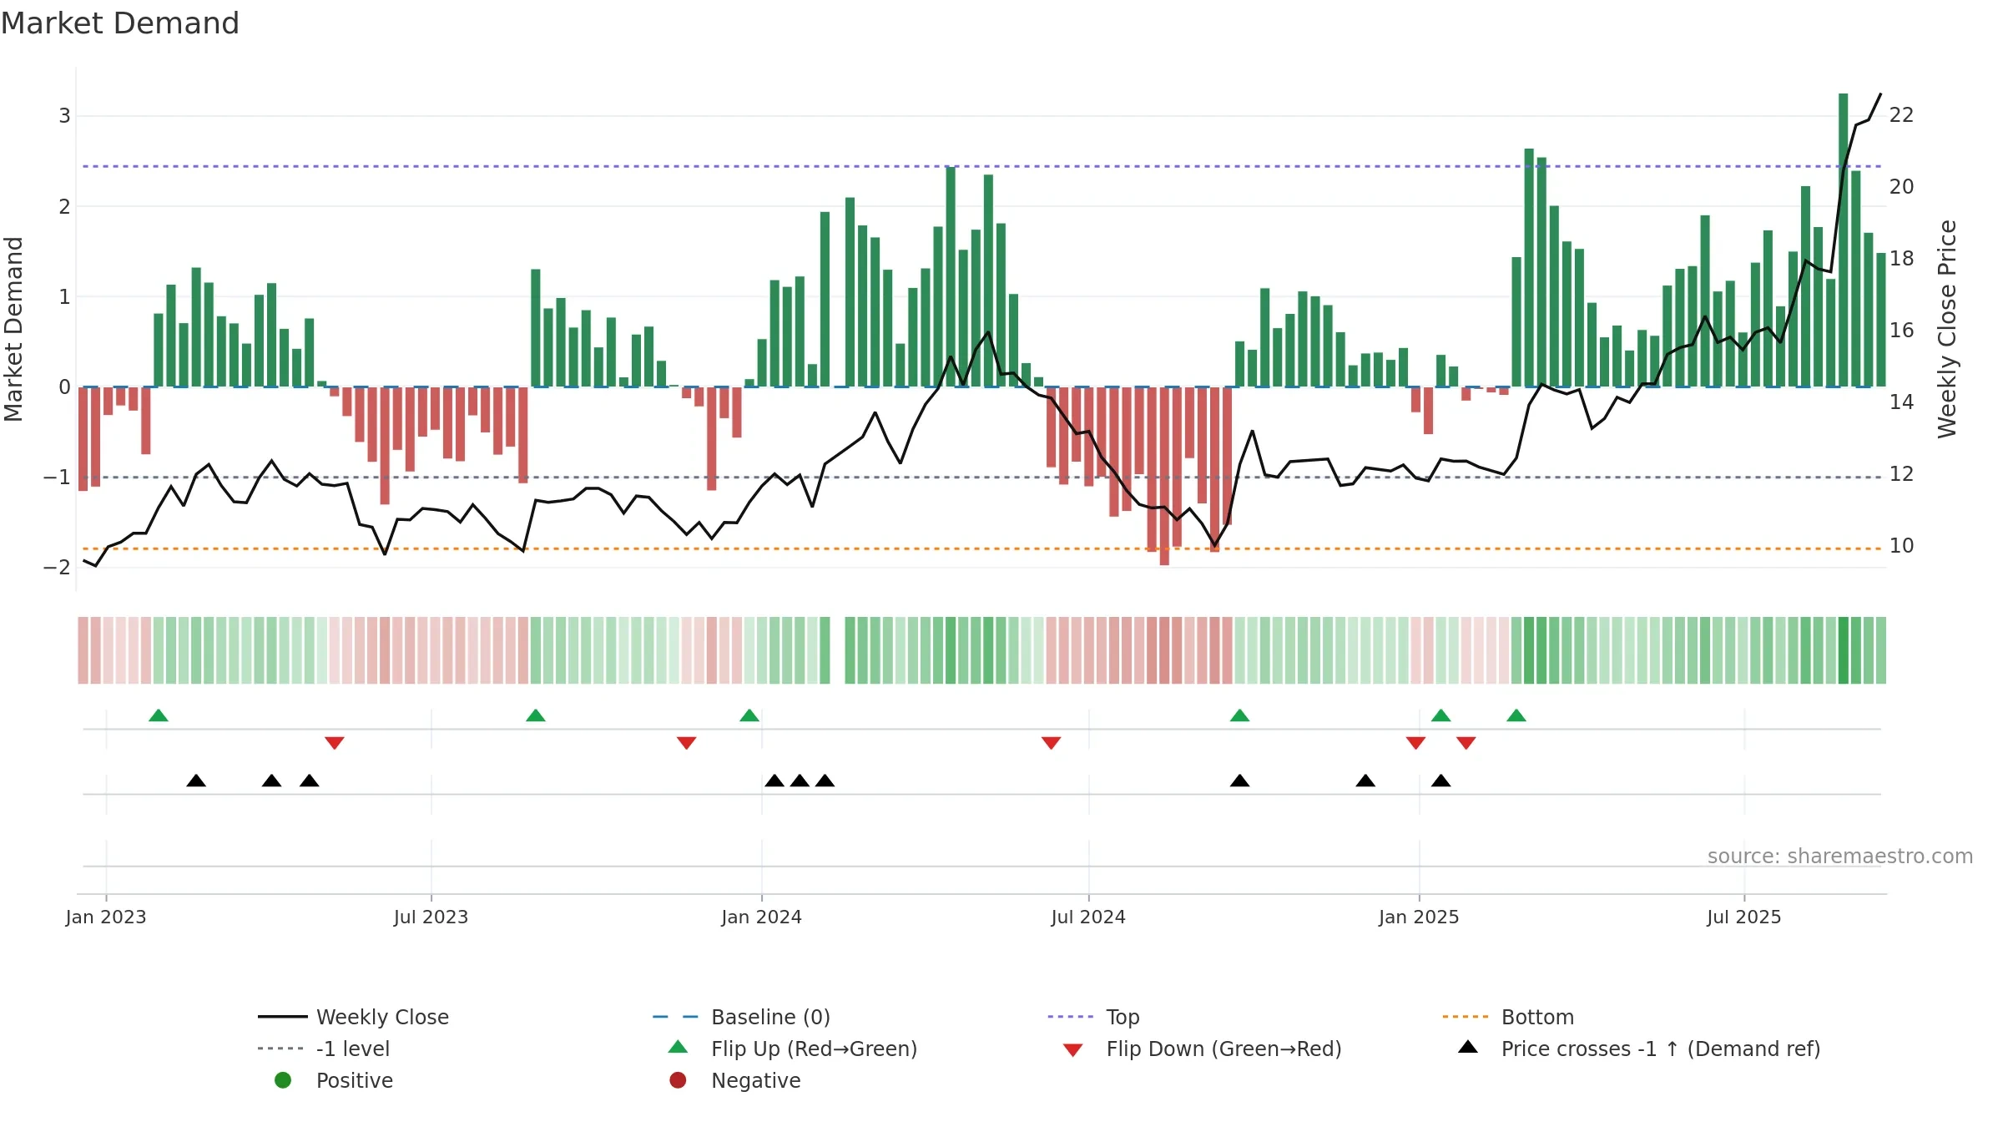Click the 10 tick on the price axis

[1902, 546]
